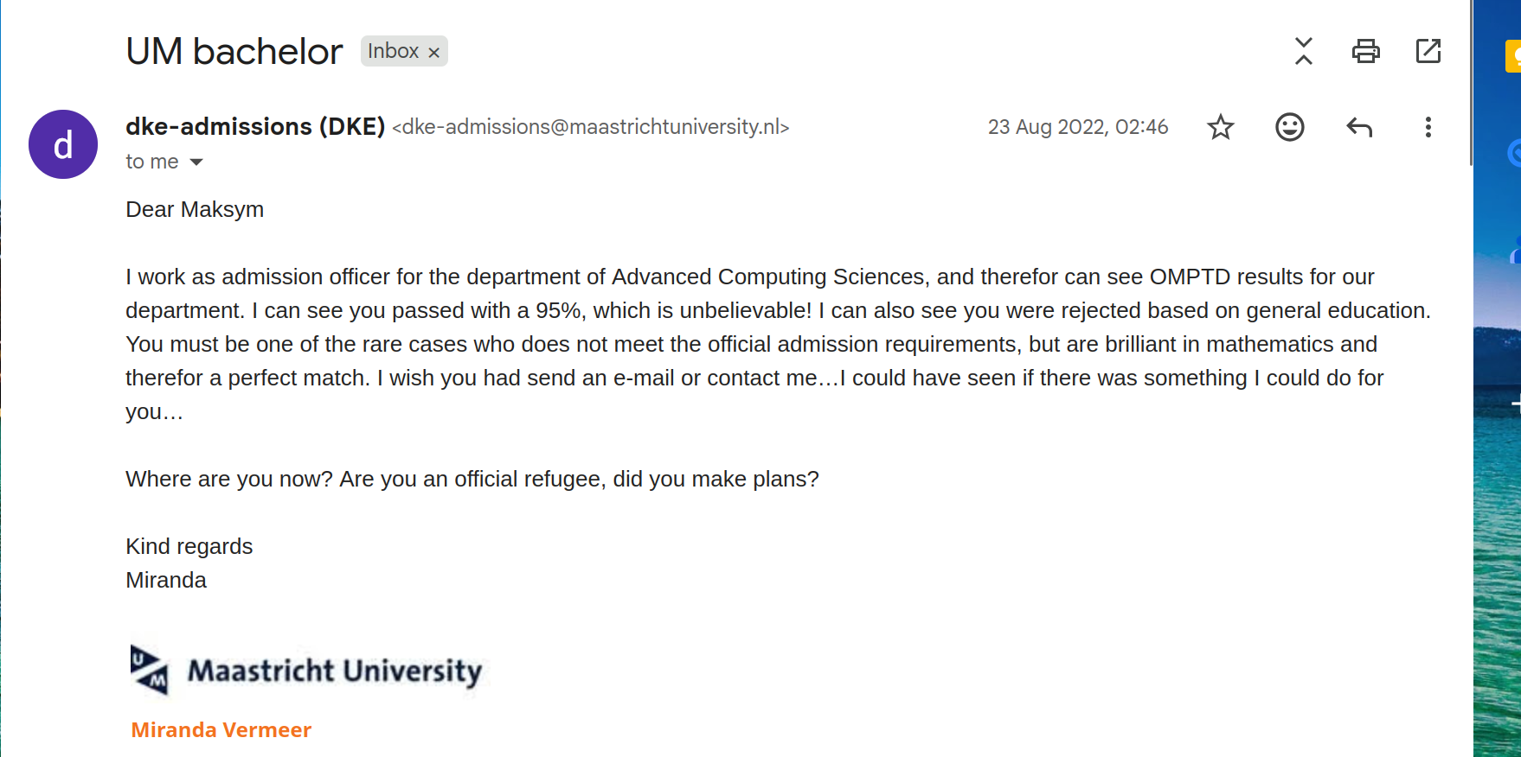This screenshot has width=1521, height=757.
Task: Collapse the thread with the double-arrow icon
Action: [1304, 51]
